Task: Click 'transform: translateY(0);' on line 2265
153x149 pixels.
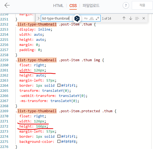Action: [x=45, y=90]
